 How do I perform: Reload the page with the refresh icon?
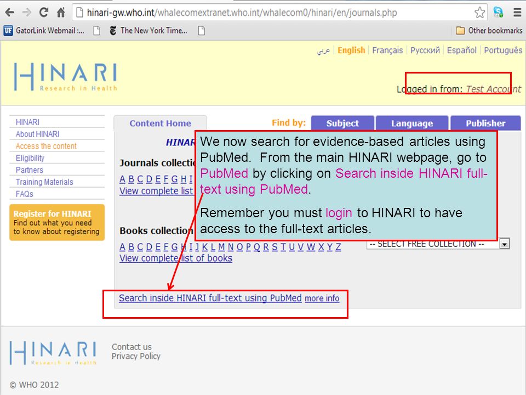(x=44, y=13)
